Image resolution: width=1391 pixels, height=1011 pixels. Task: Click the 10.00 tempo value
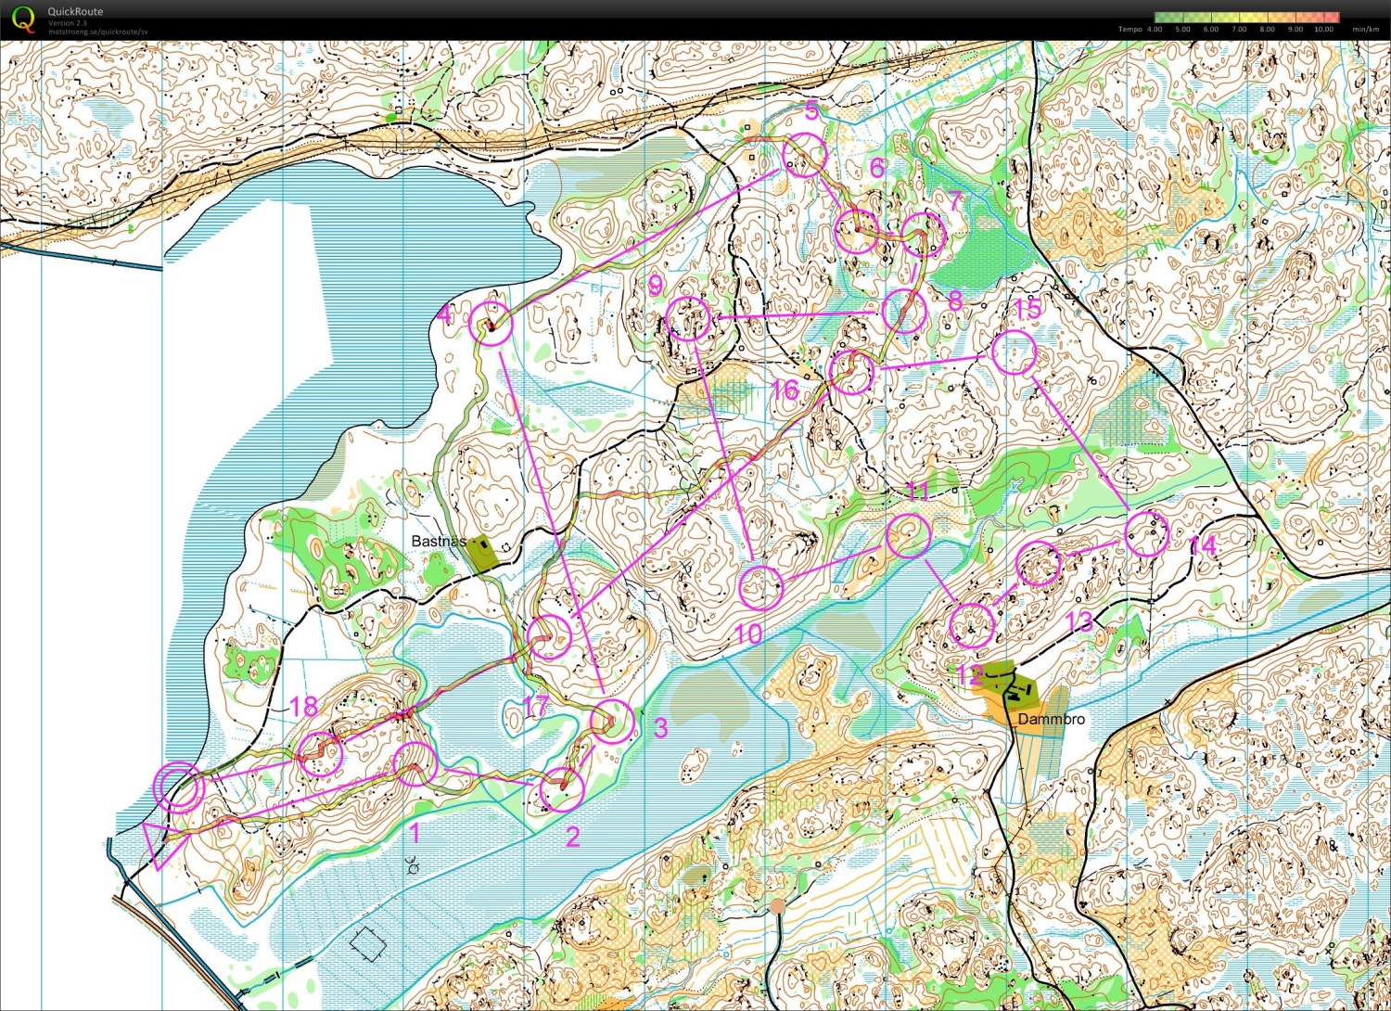[1323, 30]
